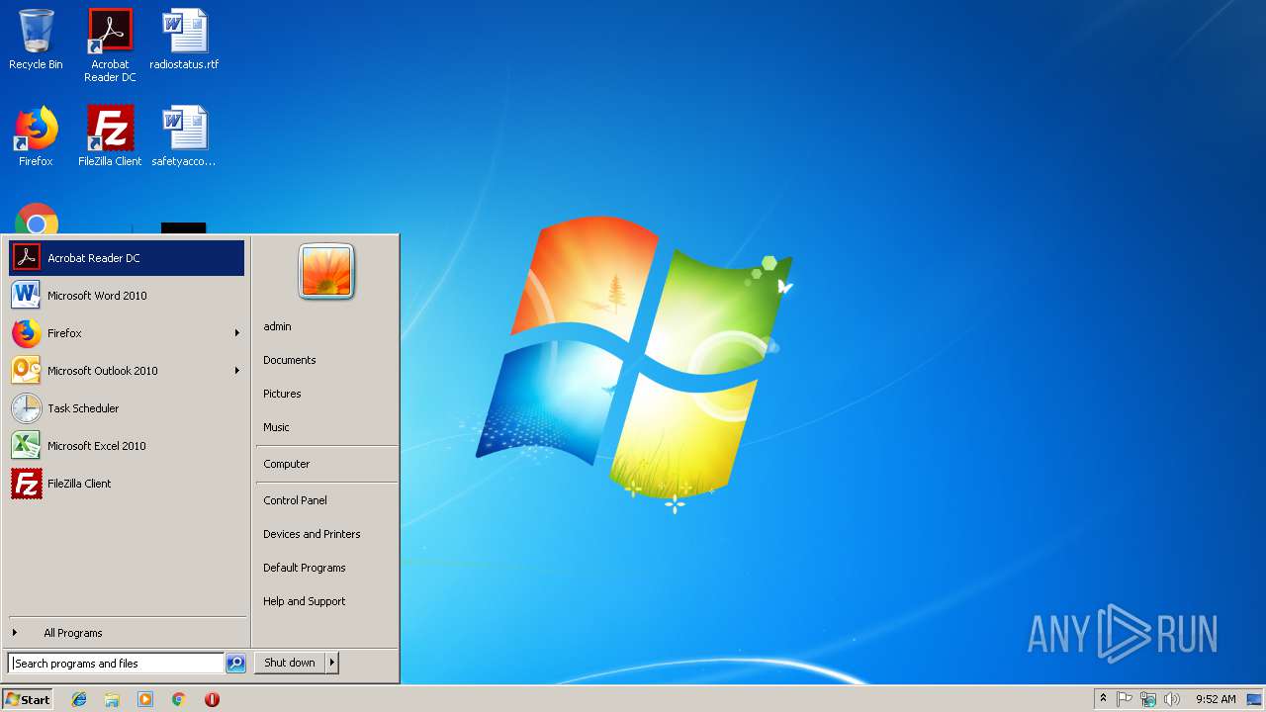The height and width of the screenshot is (712, 1266).
Task: Click the red Opera-style taskbar icon
Action: point(212,699)
